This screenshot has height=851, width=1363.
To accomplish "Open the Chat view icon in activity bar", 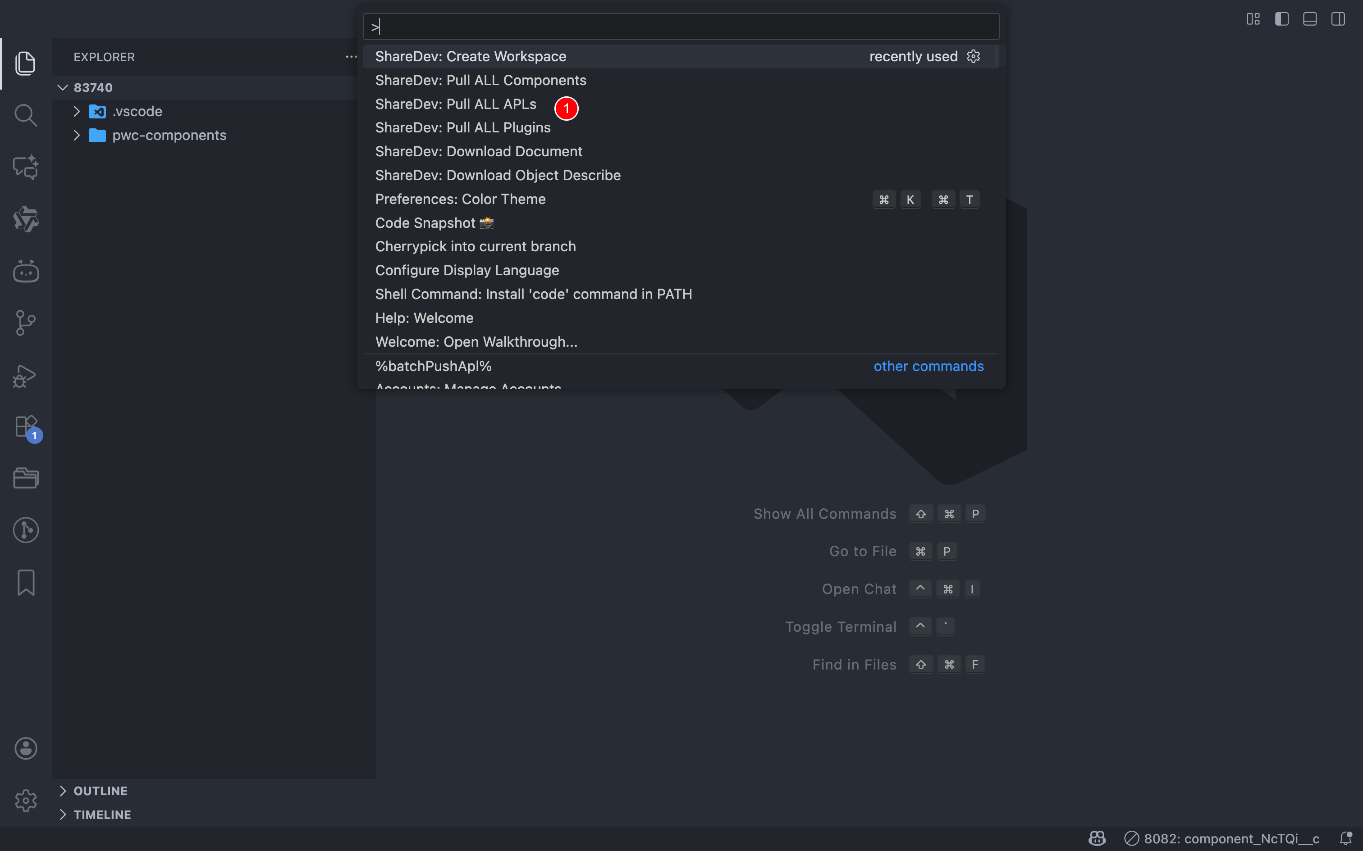I will pyautogui.click(x=25, y=167).
